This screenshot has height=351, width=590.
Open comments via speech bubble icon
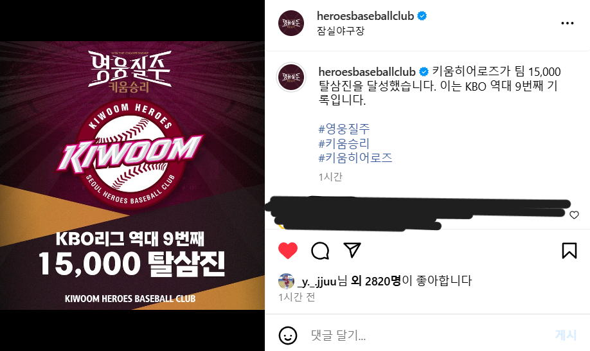(320, 251)
